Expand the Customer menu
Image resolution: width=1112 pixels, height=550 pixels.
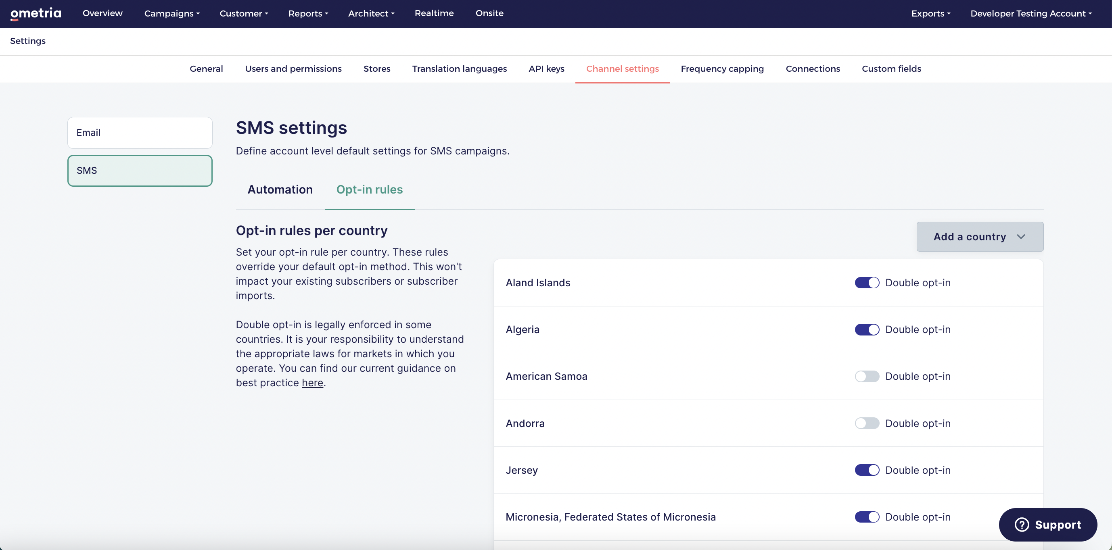pos(244,13)
